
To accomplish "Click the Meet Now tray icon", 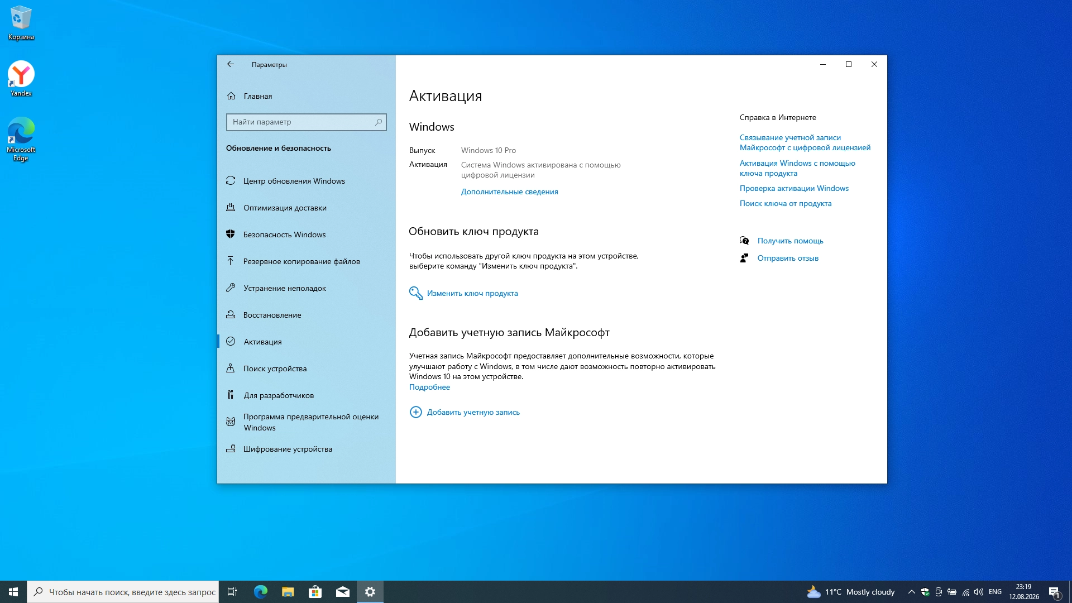I will point(939,592).
